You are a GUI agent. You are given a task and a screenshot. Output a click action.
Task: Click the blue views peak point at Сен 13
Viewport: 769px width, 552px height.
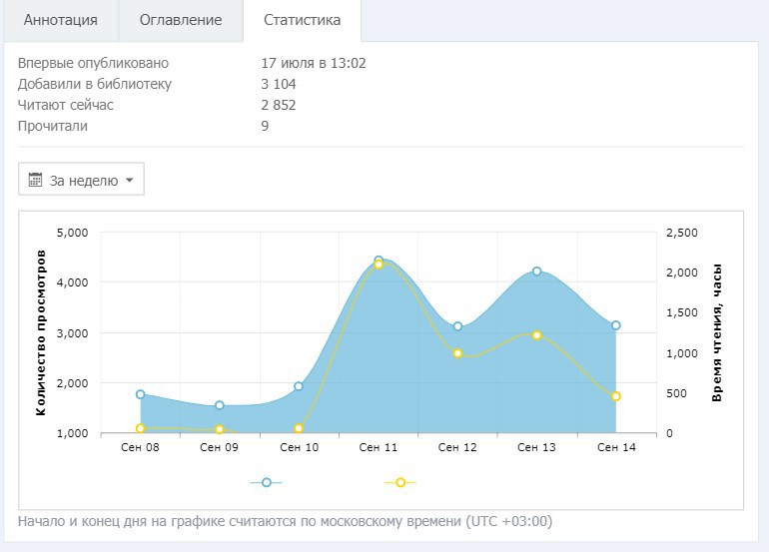(x=537, y=272)
